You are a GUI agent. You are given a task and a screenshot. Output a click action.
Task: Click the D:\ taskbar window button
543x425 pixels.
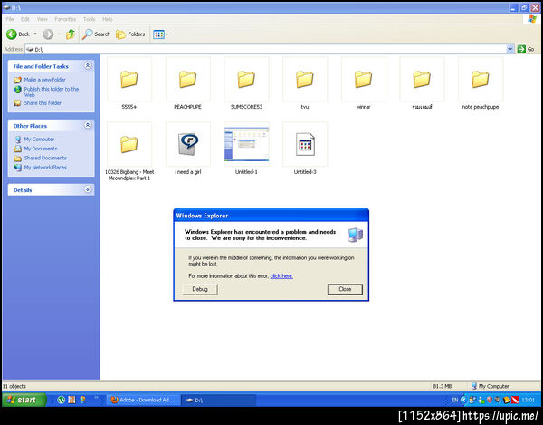coord(218,400)
